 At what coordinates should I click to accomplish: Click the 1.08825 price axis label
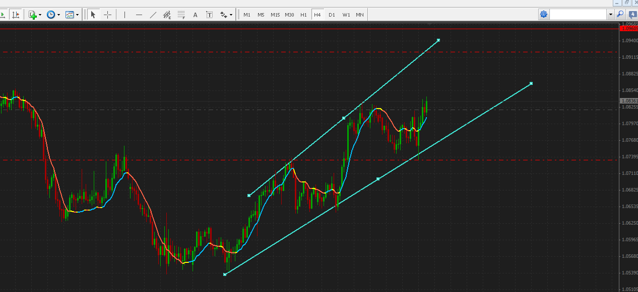[x=629, y=73]
